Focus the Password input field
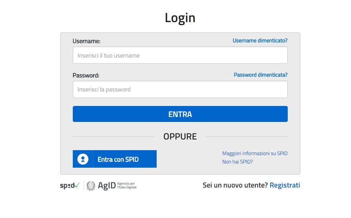This screenshot has height=218, width=351. click(180, 90)
